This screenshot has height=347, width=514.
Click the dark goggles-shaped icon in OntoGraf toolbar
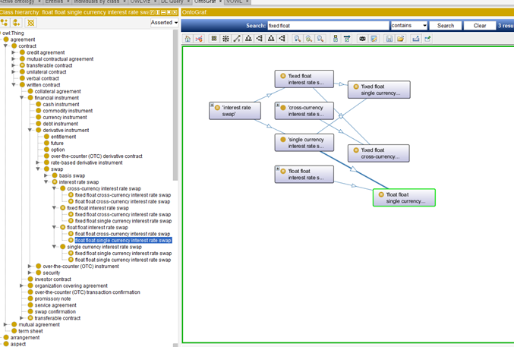362,39
